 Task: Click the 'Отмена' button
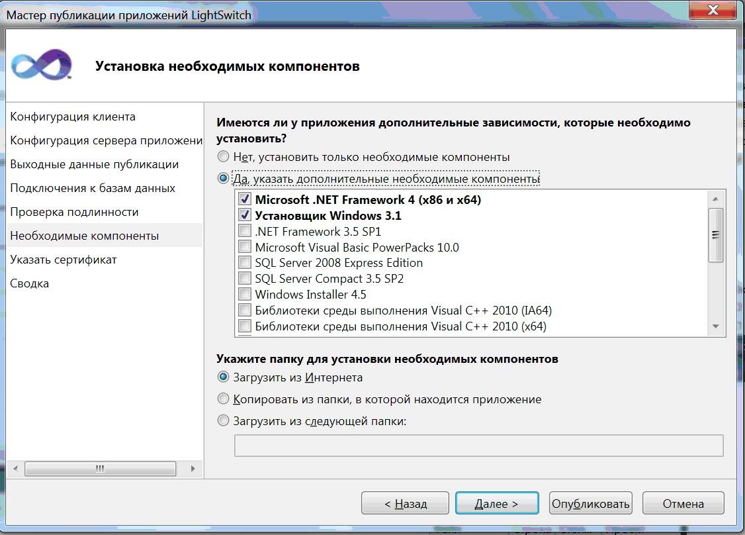[x=683, y=503]
